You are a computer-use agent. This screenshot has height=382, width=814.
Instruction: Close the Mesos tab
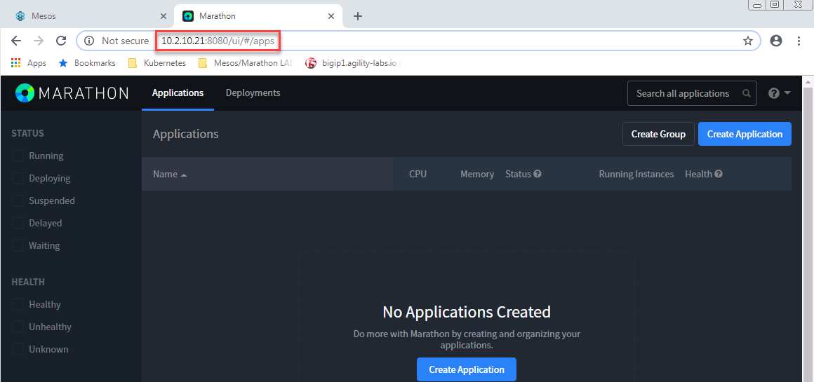pyautogui.click(x=163, y=16)
